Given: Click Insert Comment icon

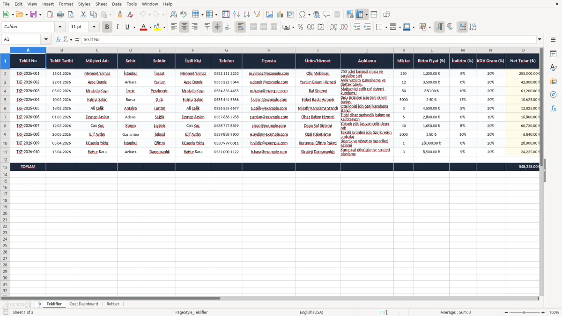Looking at the screenshot, I should coord(327,15).
